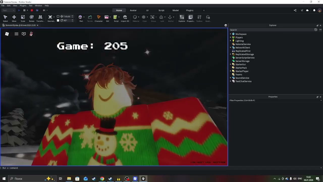This screenshot has width=323, height=182.
Task: Toggle the in-game microphone mute
Action: [x=31, y=34]
